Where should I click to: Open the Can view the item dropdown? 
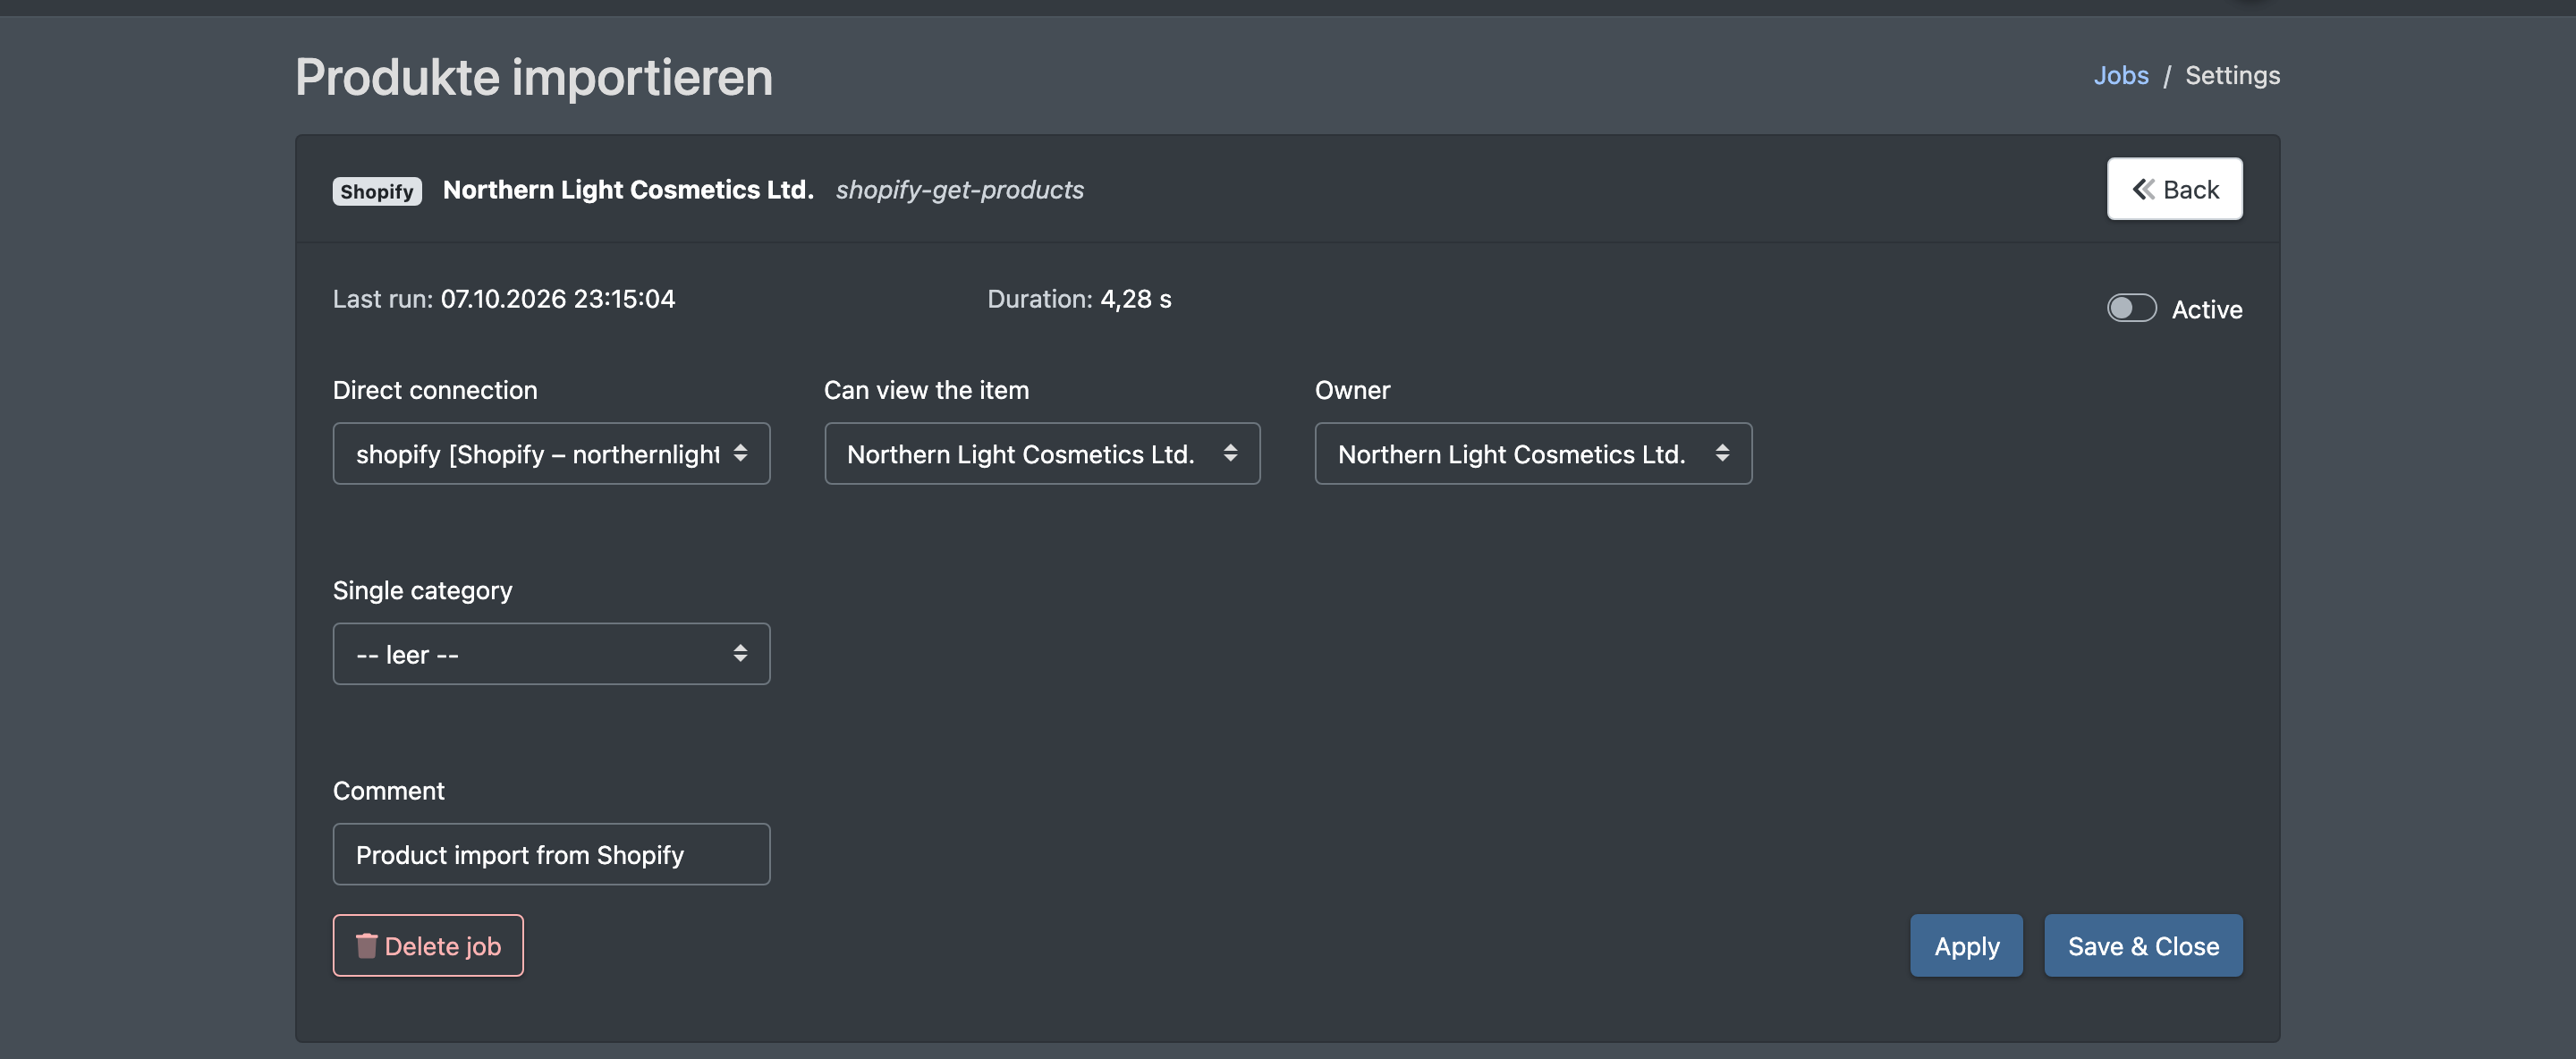[x=1042, y=454]
